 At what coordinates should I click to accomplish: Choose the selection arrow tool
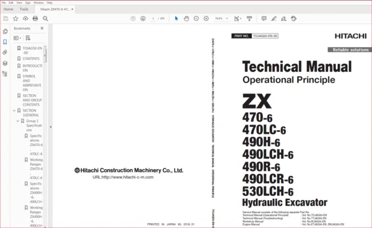coord(176,19)
